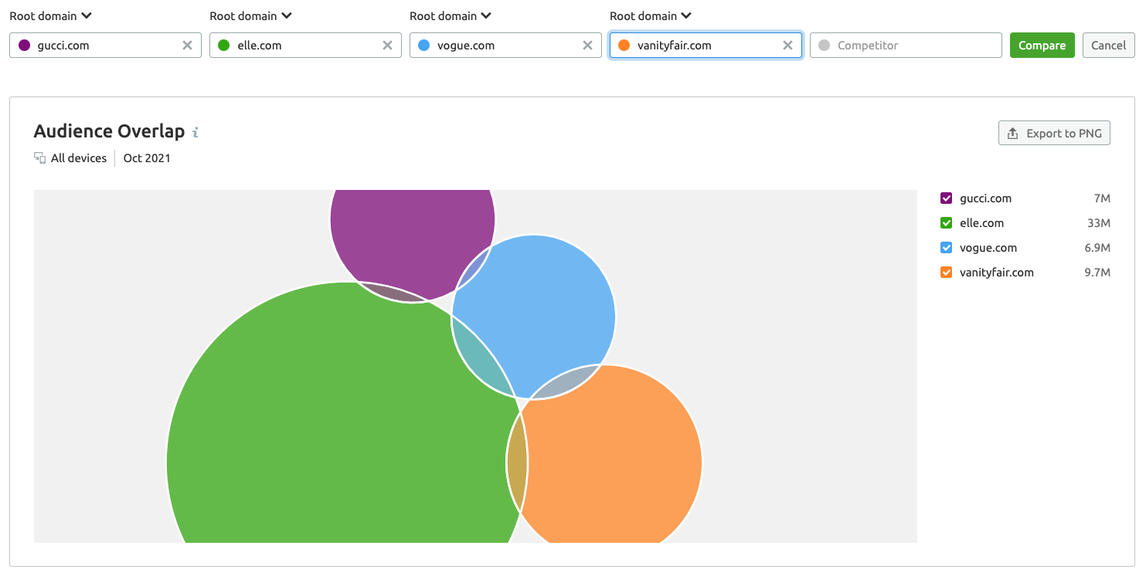Viewport: 1146px width, 576px height.
Task: Uncheck the elle.com legend checkbox
Action: [x=946, y=223]
